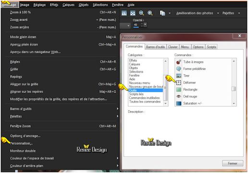Click the Commandes list scrollbar thumb
The height and width of the screenshot is (173, 248).
[x=234, y=89]
